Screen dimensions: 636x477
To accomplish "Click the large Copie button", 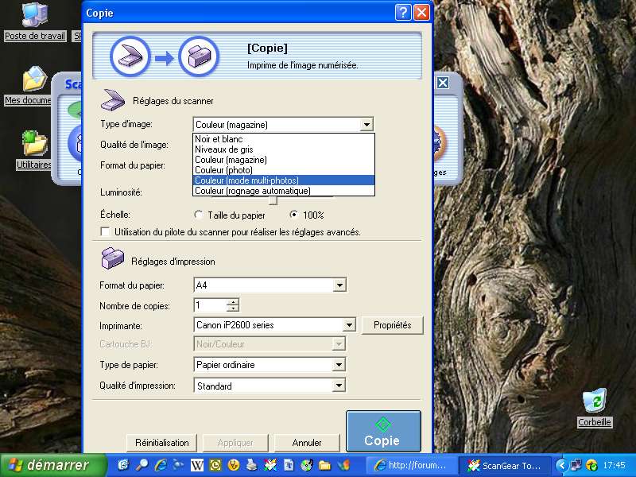I will click(x=383, y=432).
